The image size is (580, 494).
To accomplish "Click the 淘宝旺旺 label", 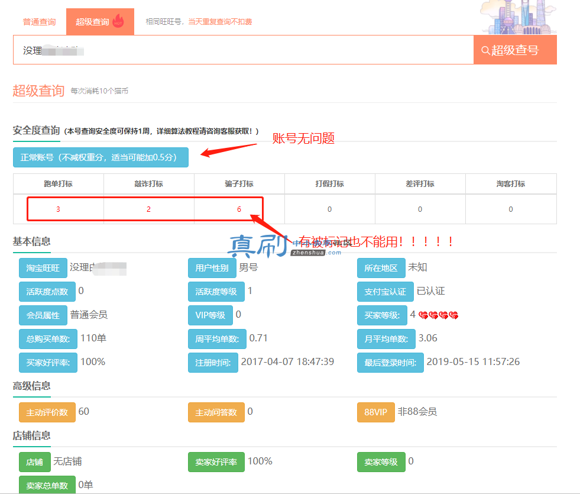I will [43, 268].
